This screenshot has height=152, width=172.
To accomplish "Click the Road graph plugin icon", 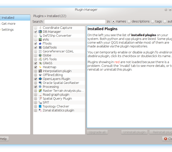I will point(40,95).
